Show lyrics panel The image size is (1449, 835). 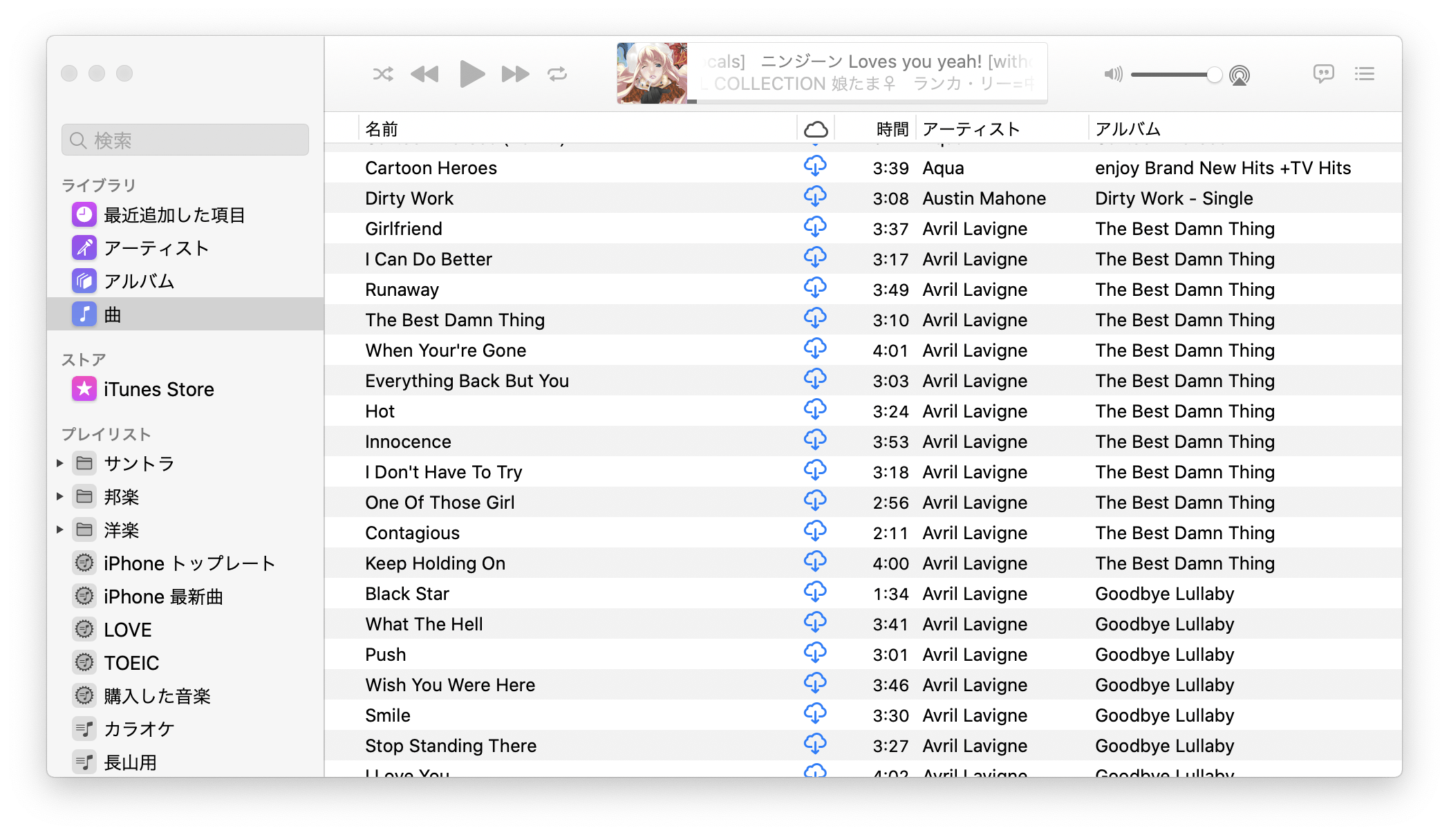[1323, 74]
